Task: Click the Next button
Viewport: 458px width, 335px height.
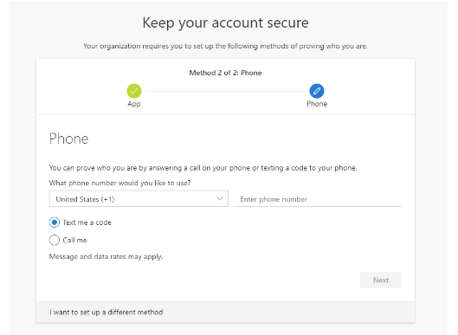Action: (381, 280)
